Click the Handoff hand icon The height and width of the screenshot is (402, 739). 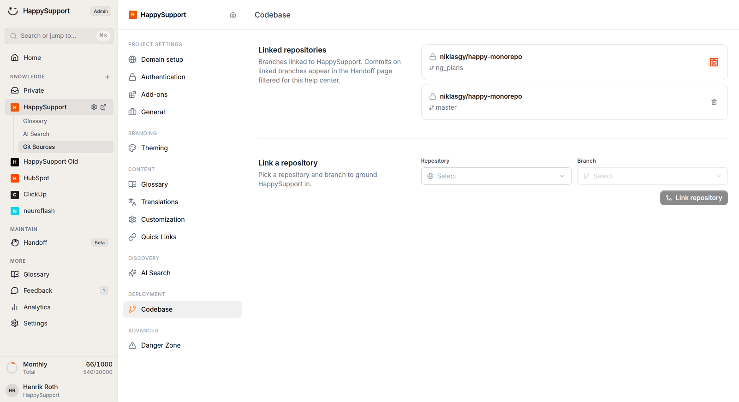tap(15, 242)
